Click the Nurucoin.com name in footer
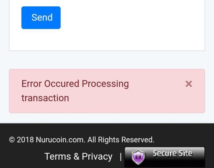 point(60,140)
